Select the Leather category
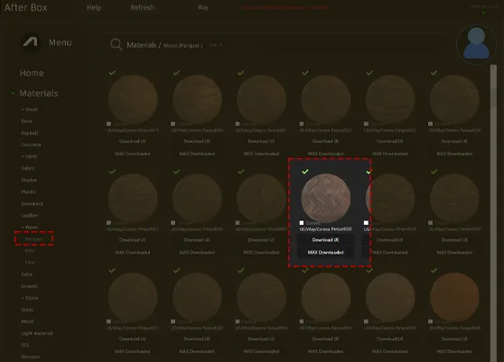 30,215
